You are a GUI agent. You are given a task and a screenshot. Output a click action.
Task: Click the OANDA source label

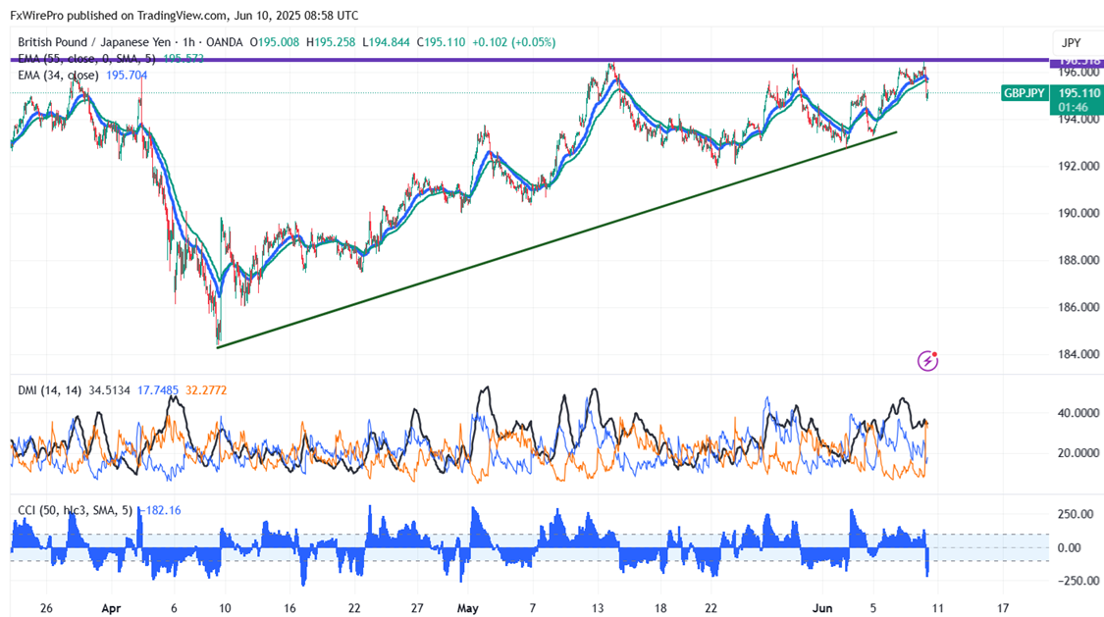[225, 42]
